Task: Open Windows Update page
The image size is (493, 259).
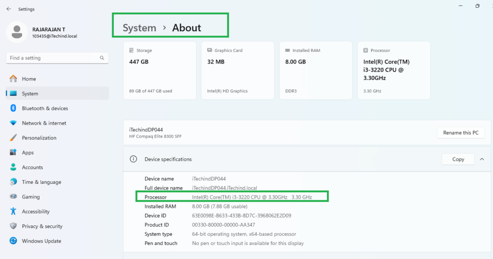Action: click(57, 241)
